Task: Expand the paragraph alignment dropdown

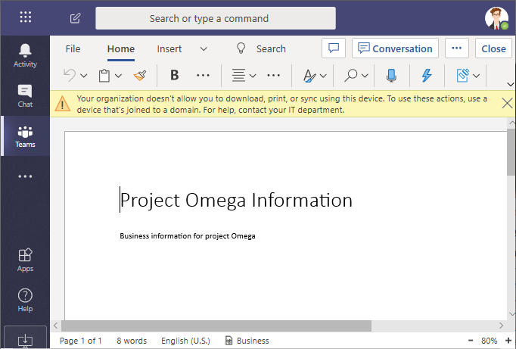Action: (253, 76)
